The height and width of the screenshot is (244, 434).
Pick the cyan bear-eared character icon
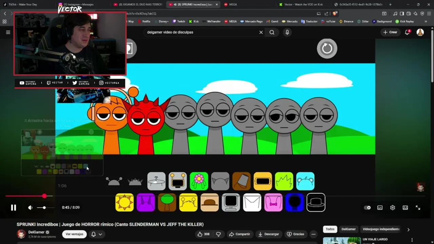(305, 181)
